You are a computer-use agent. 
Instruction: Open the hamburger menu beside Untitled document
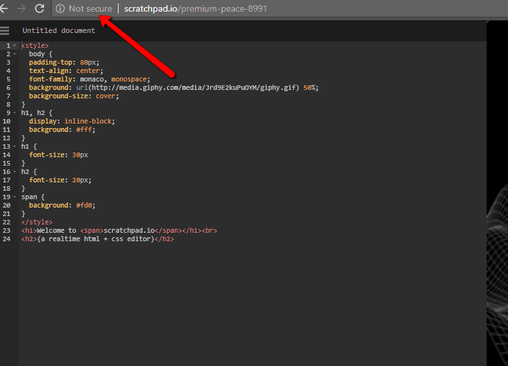coord(5,30)
